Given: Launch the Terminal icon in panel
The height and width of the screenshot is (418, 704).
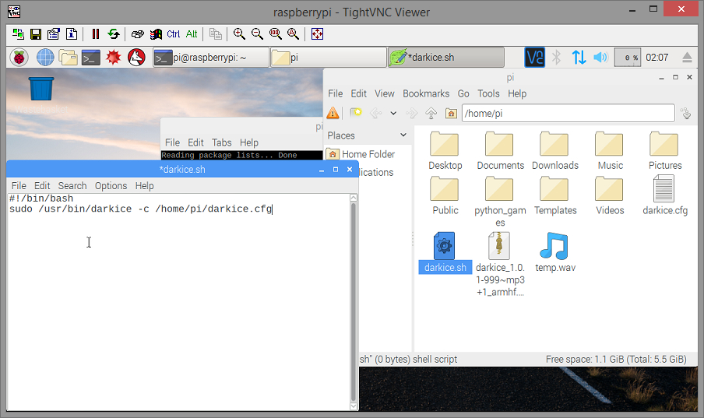Looking at the screenshot, I should (x=91, y=58).
